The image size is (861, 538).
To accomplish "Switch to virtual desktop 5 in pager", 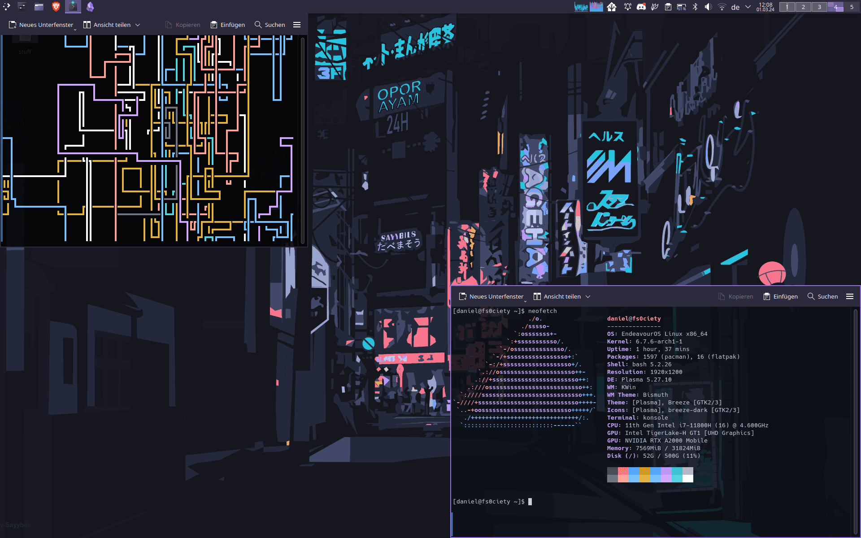I will point(852,7).
